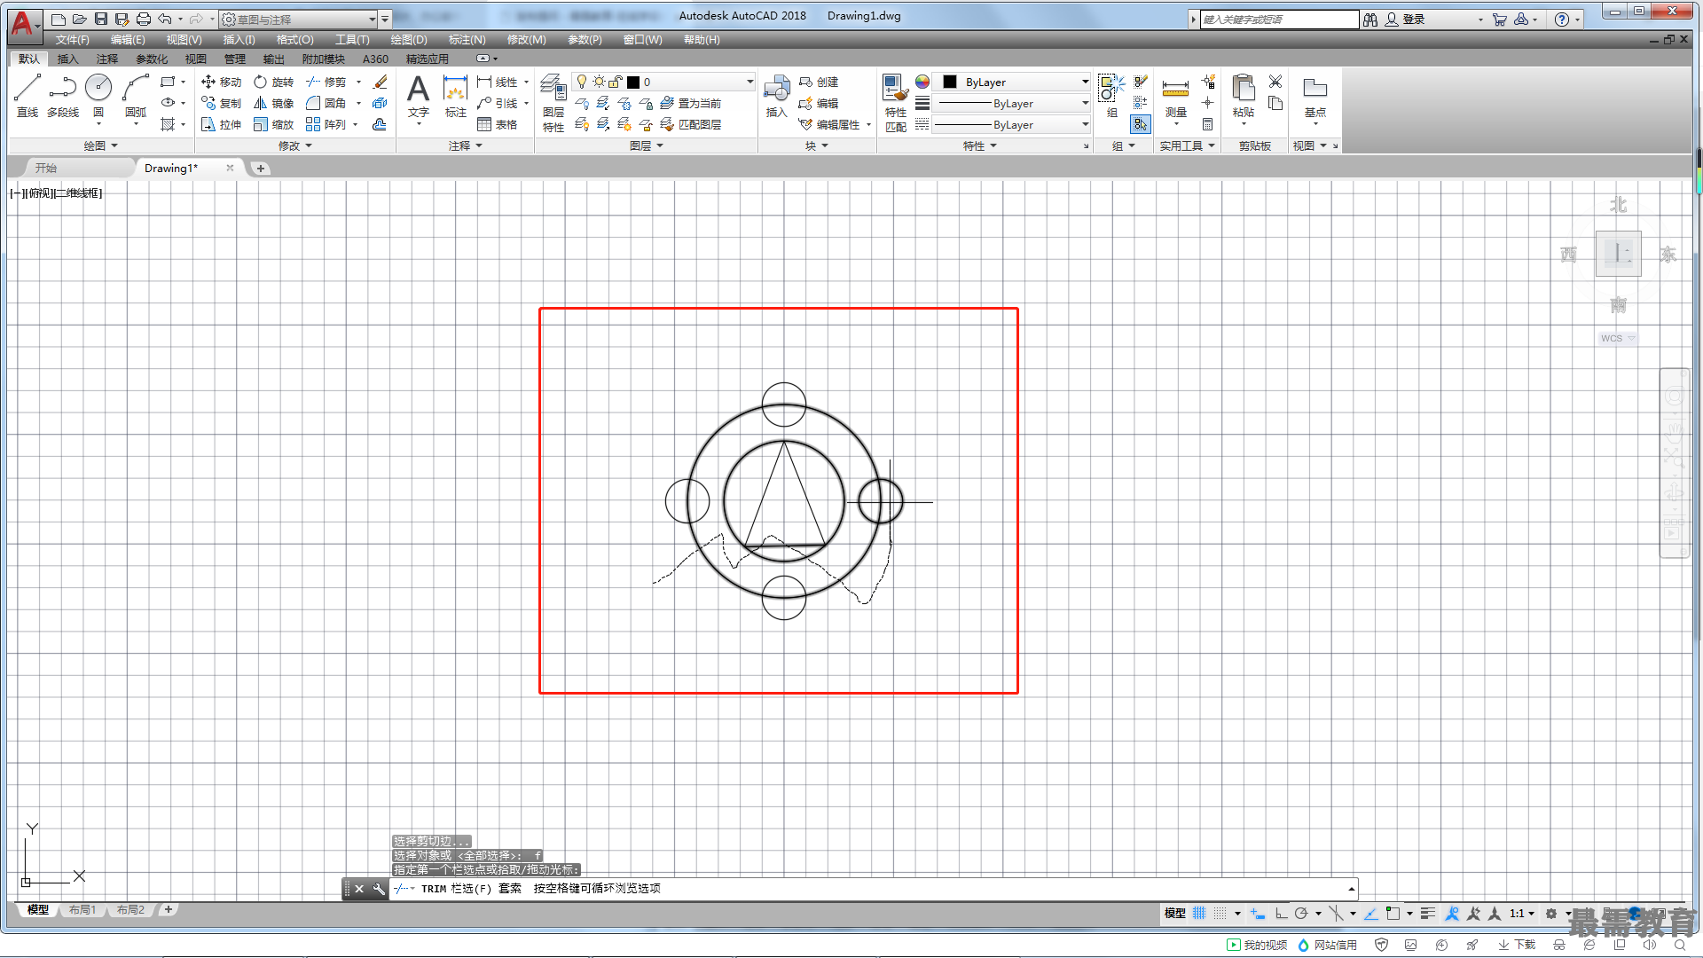Image resolution: width=1703 pixels, height=958 pixels.
Task: Click the Copy (复制) tool
Action: tap(221, 103)
